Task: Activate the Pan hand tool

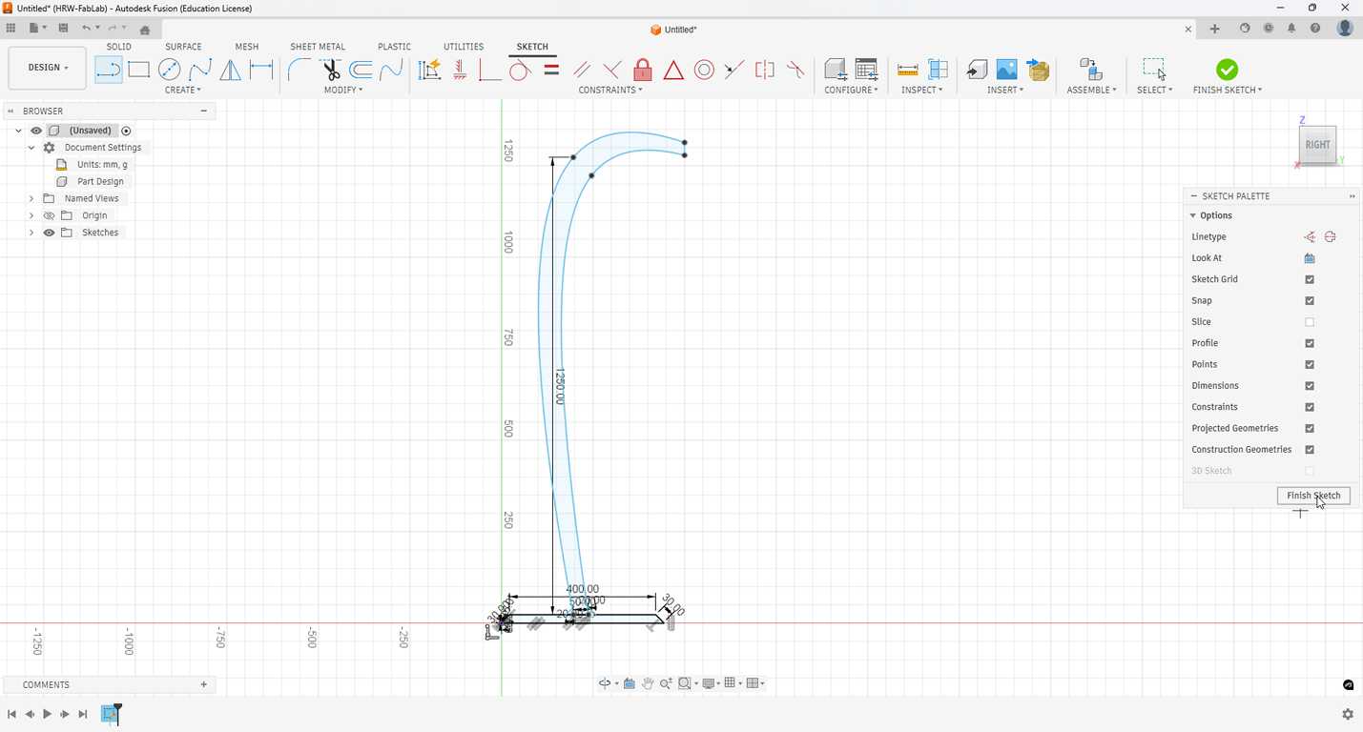Action: (648, 683)
